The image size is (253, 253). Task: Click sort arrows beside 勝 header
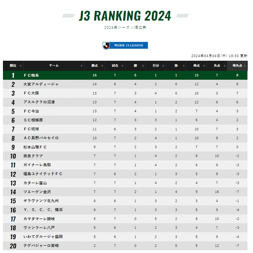(143, 66)
